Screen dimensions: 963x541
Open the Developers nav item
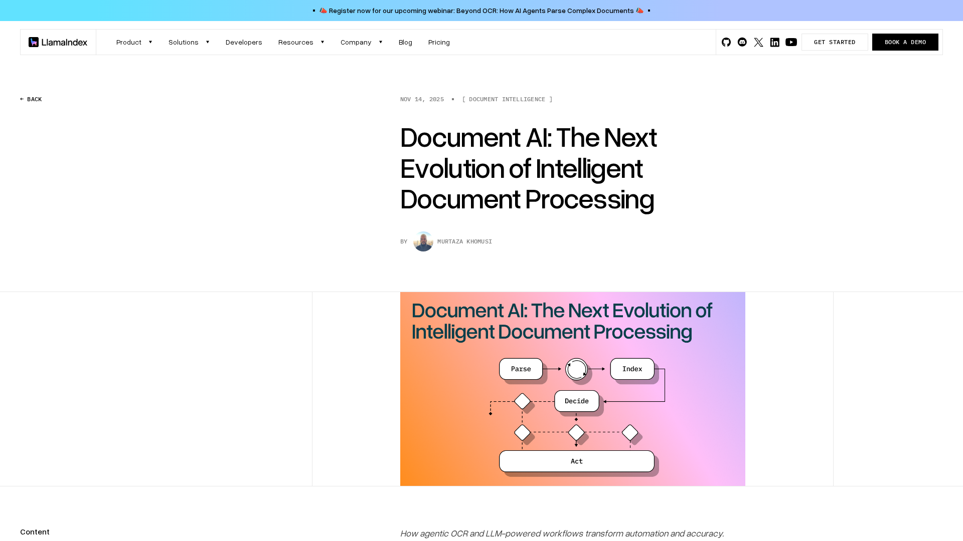pos(244,42)
